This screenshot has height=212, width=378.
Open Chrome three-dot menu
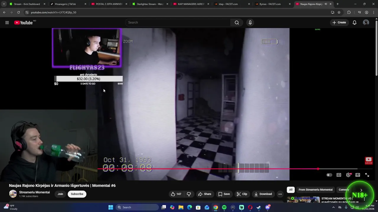(x=374, y=12)
